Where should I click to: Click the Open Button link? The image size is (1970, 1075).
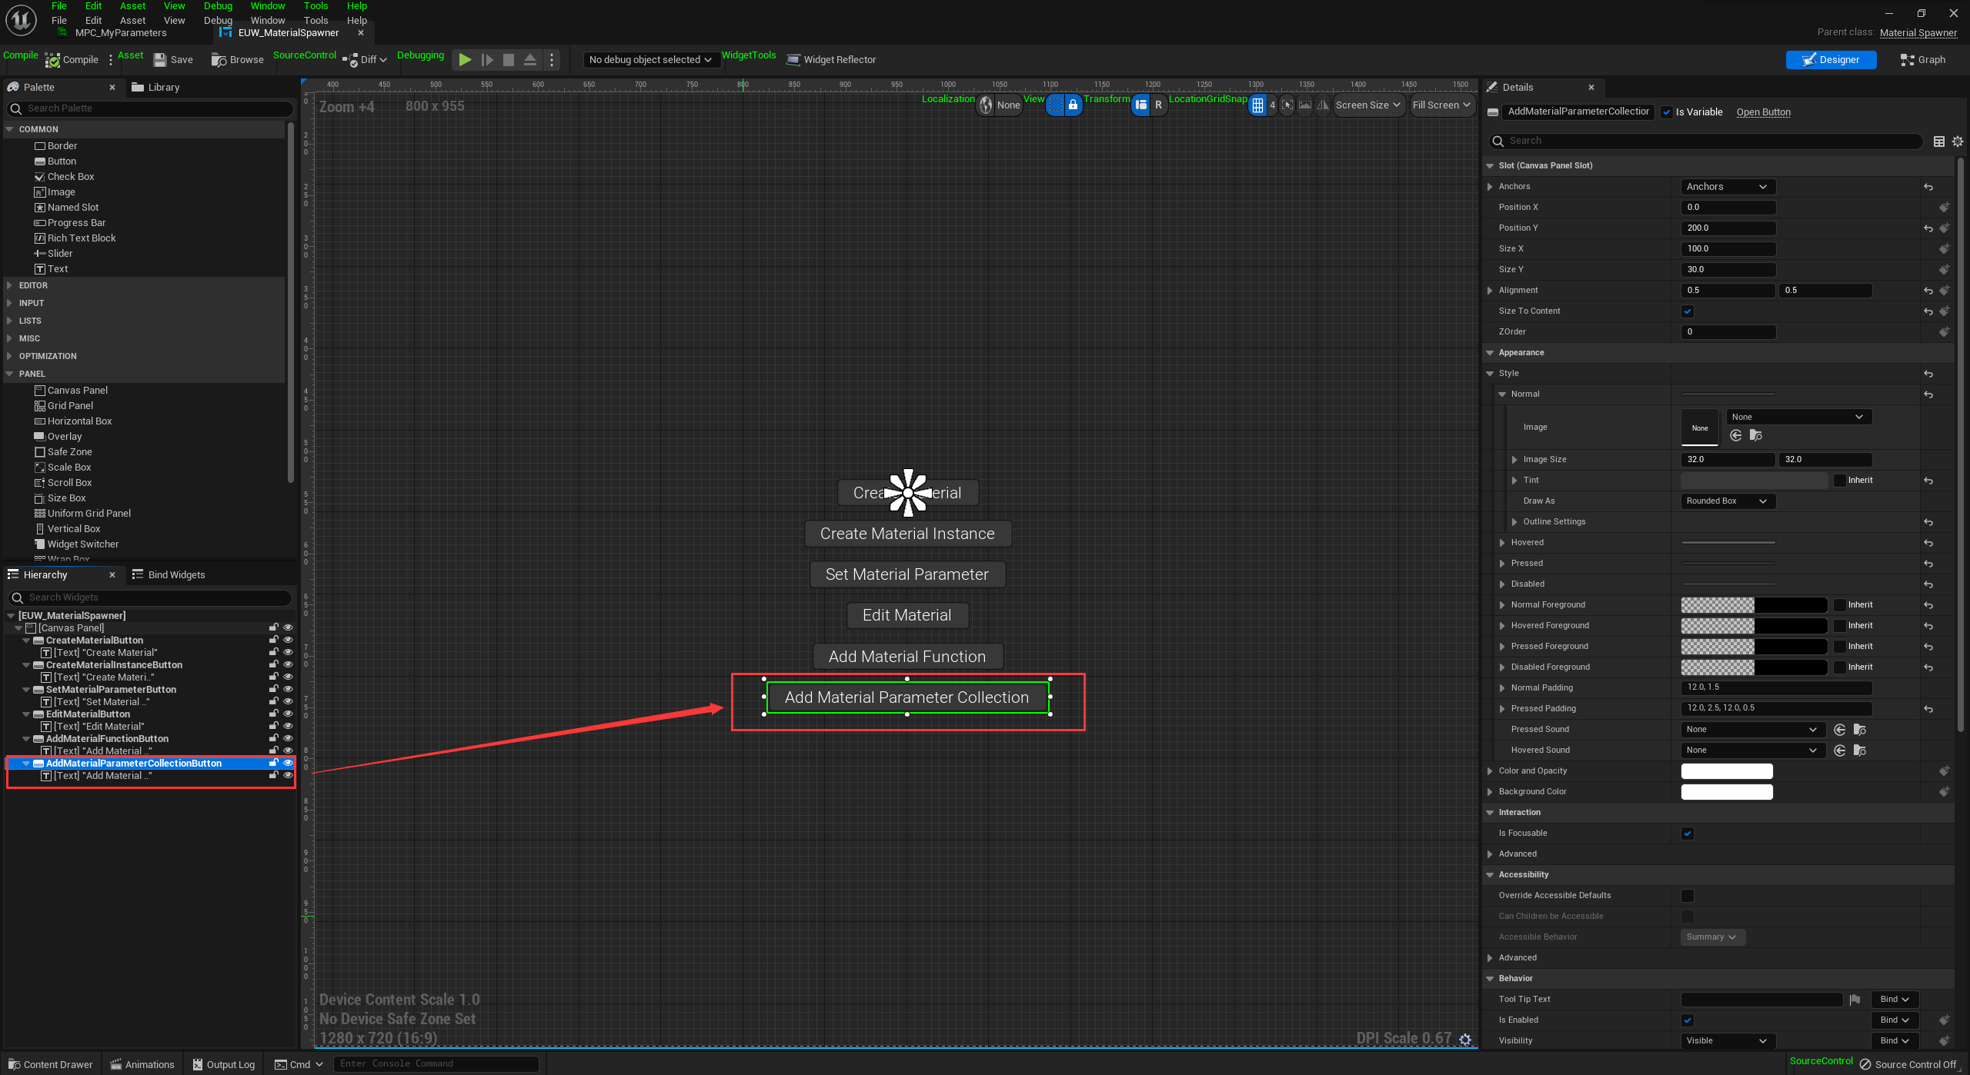click(x=1763, y=112)
